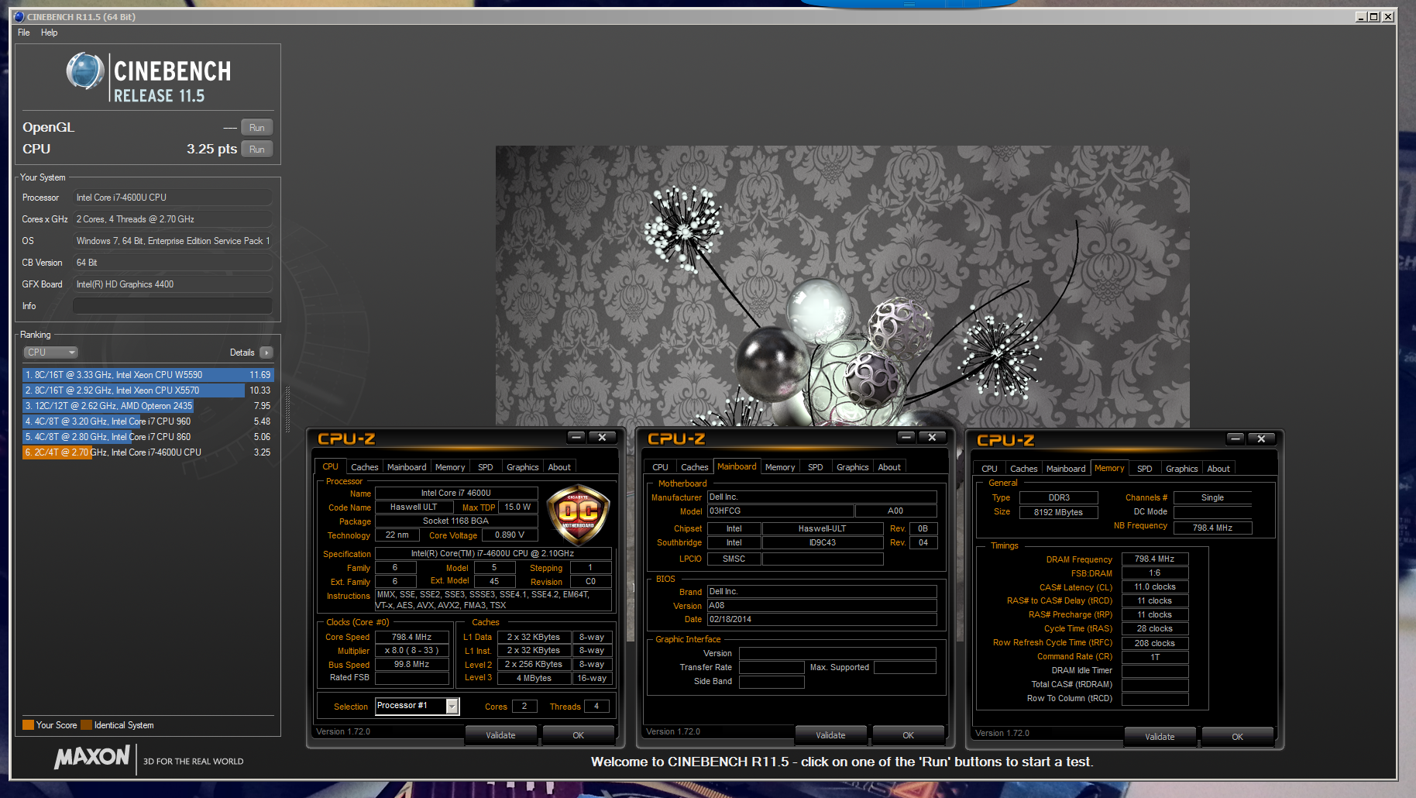Open CPU tab in middle CPU-Z window

(660, 467)
